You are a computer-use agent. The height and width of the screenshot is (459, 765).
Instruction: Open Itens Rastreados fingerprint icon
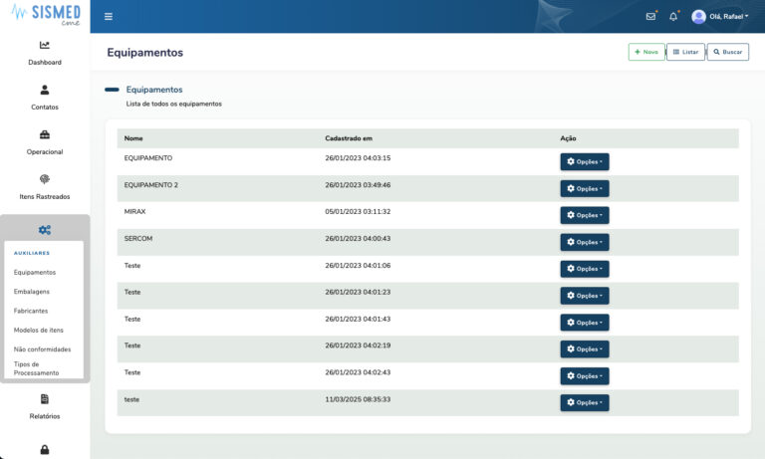click(45, 179)
